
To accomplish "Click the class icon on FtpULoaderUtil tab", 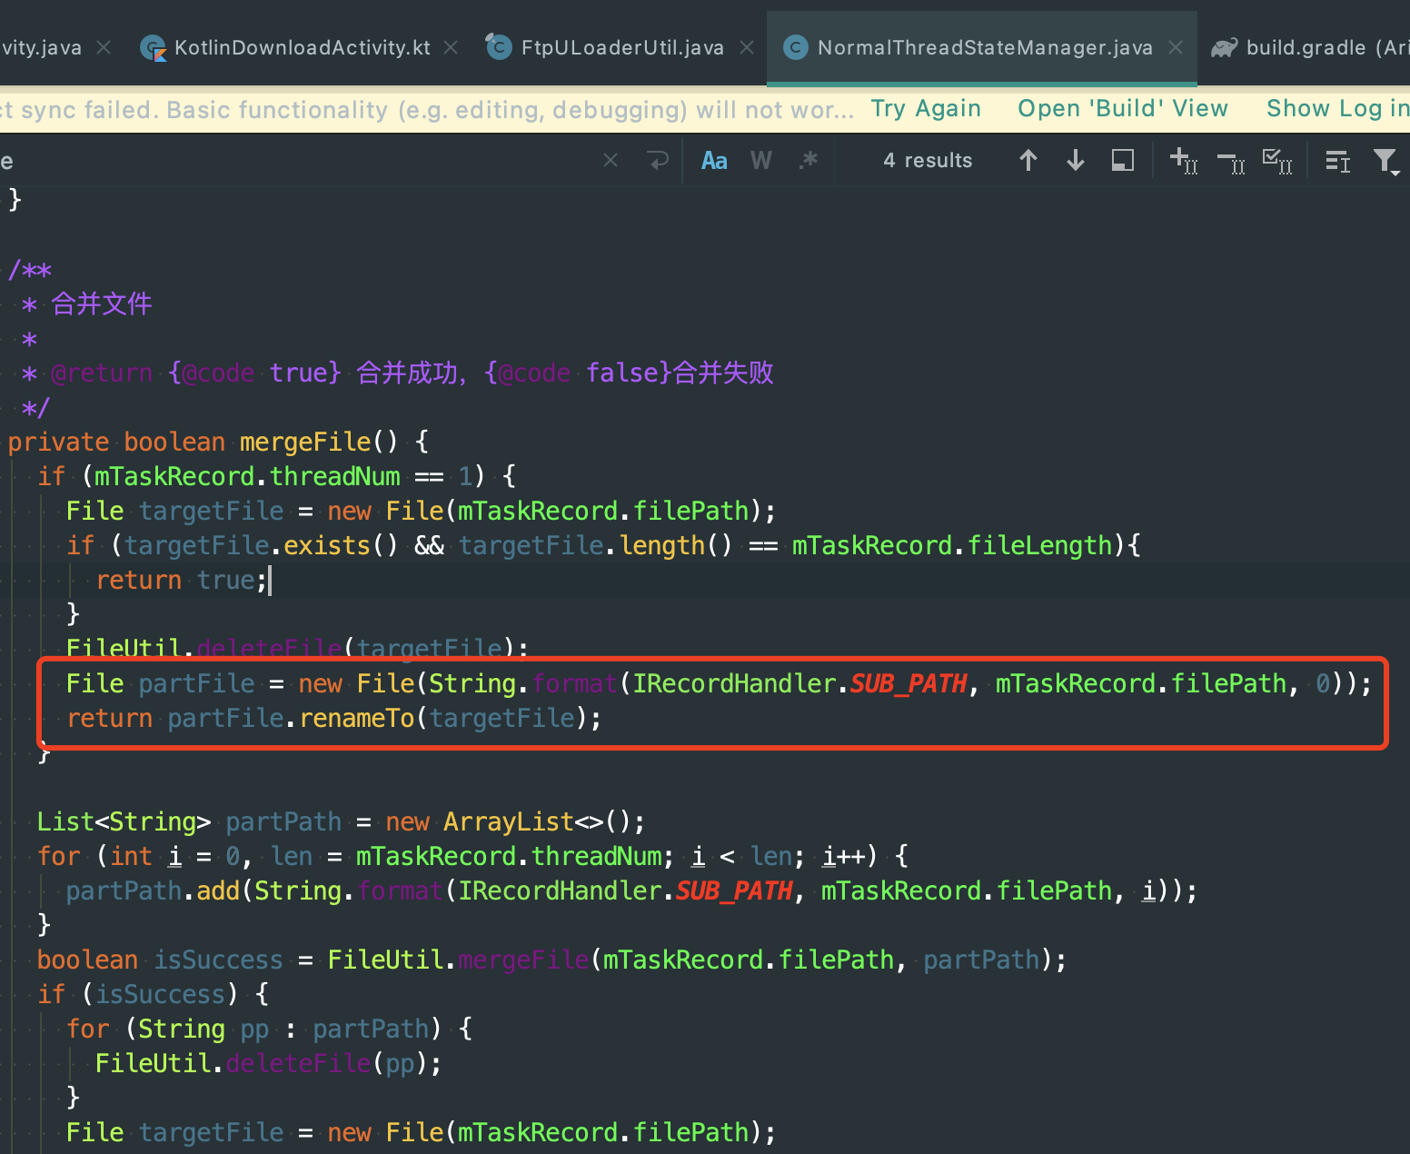I will (x=498, y=46).
